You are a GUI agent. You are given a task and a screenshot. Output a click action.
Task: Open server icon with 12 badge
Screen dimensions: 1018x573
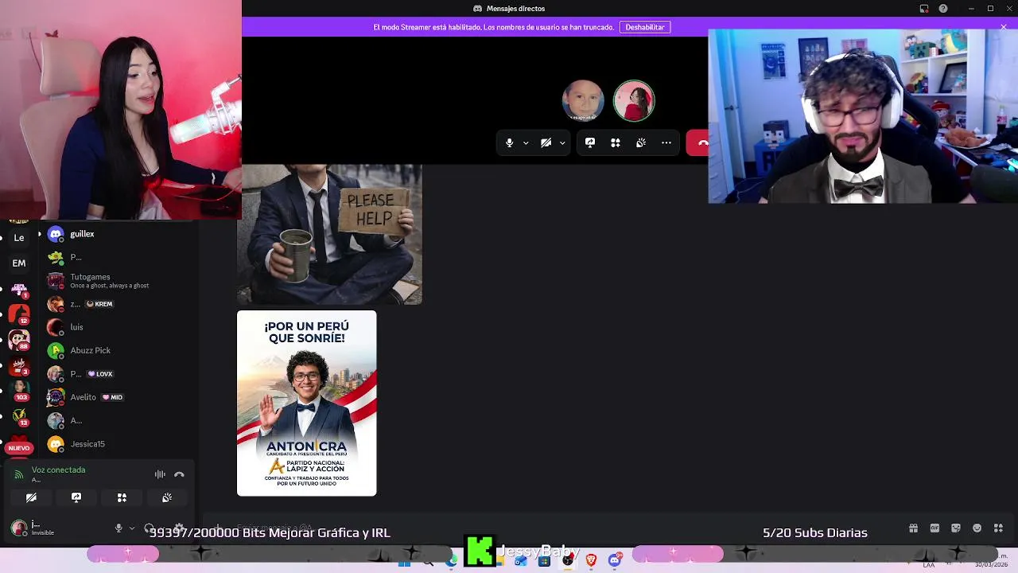point(19,314)
